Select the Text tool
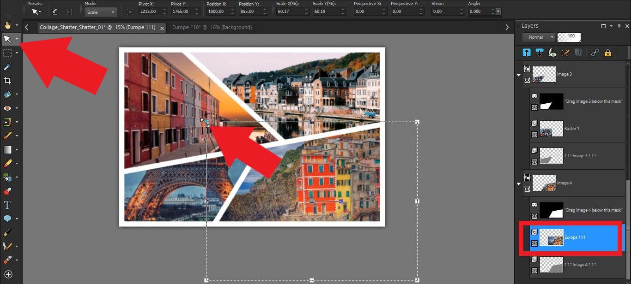631x284 pixels. [x=8, y=205]
